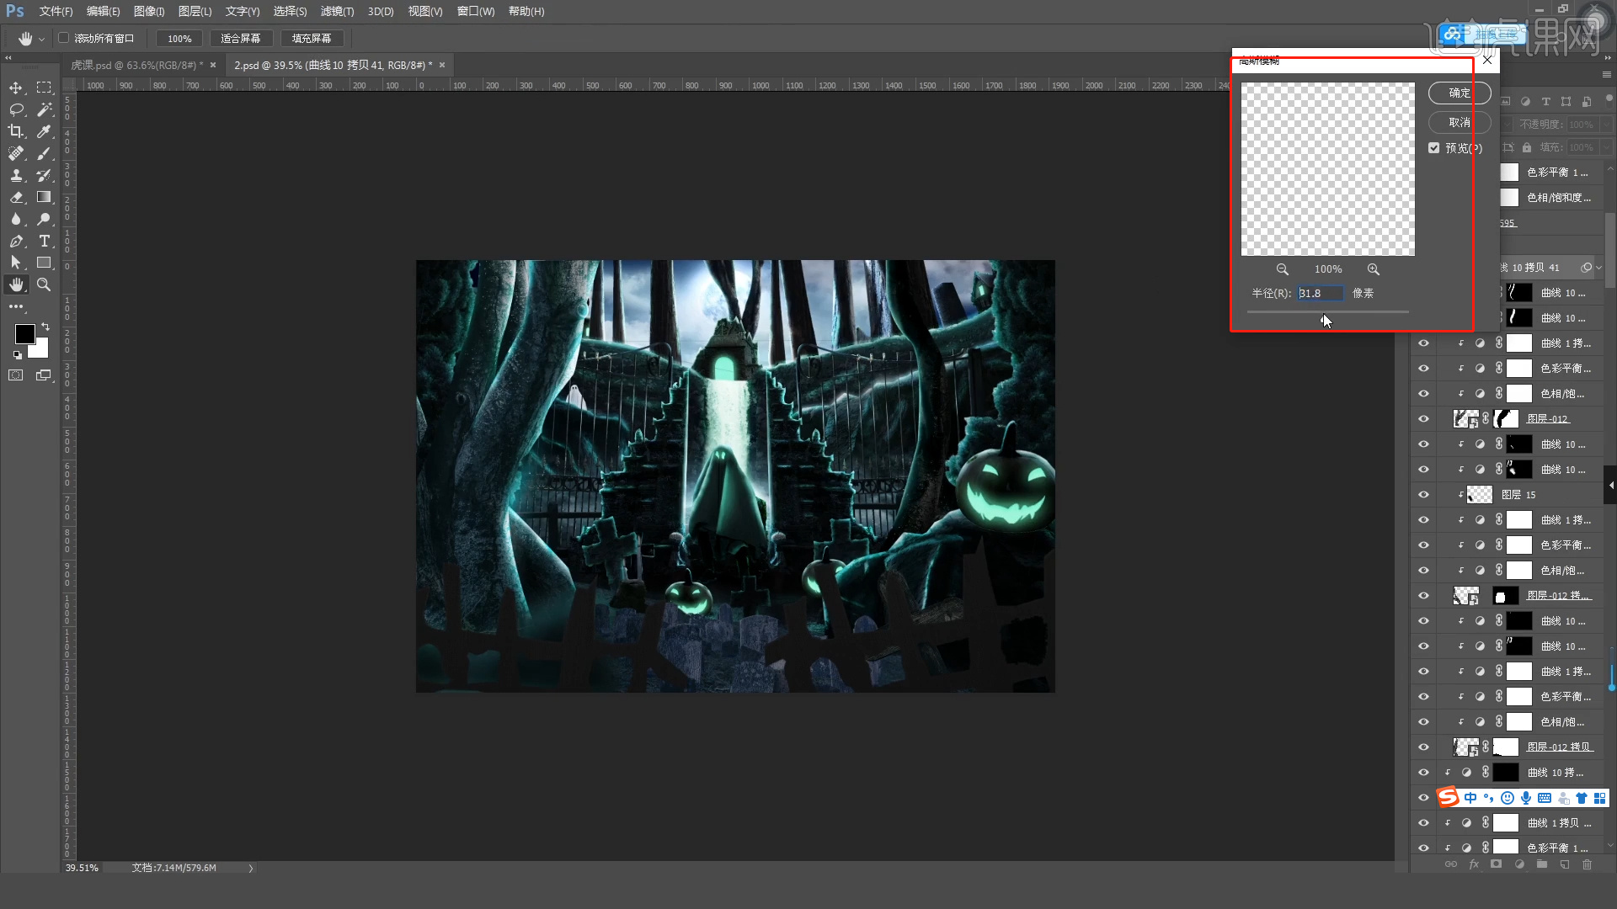Click the foreground black color swatch
1617x909 pixels.
(24, 334)
